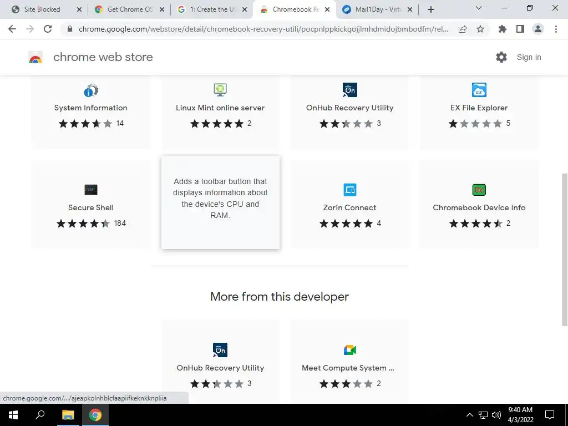This screenshot has height=426, width=568.
Task: Launch File Explorer from the taskbar
Action: (68, 415)
